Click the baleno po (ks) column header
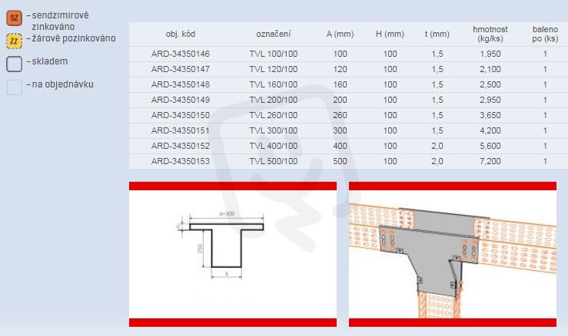 tap(545, 34)
